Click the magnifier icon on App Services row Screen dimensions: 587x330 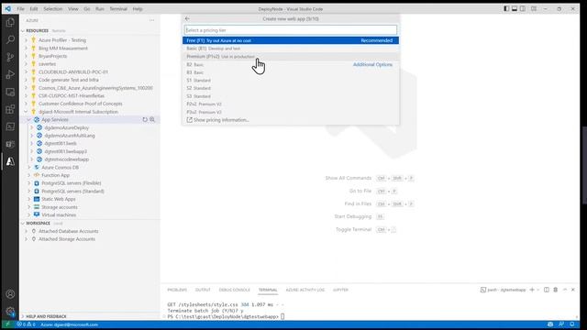[152, 120]
